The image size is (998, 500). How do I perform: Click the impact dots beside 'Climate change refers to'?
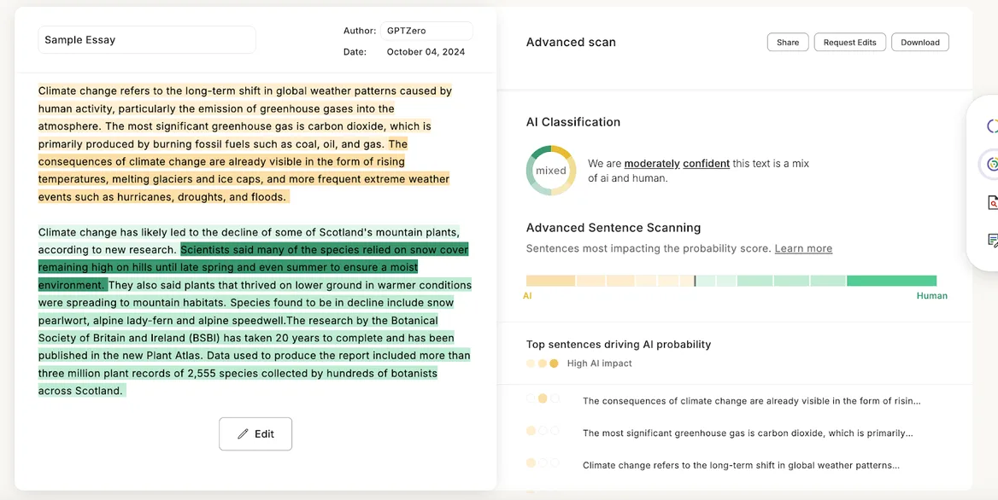click(543, 462)
